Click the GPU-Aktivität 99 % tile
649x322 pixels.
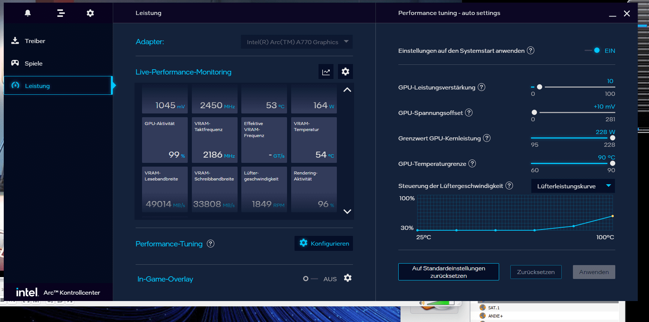[165, 140]
